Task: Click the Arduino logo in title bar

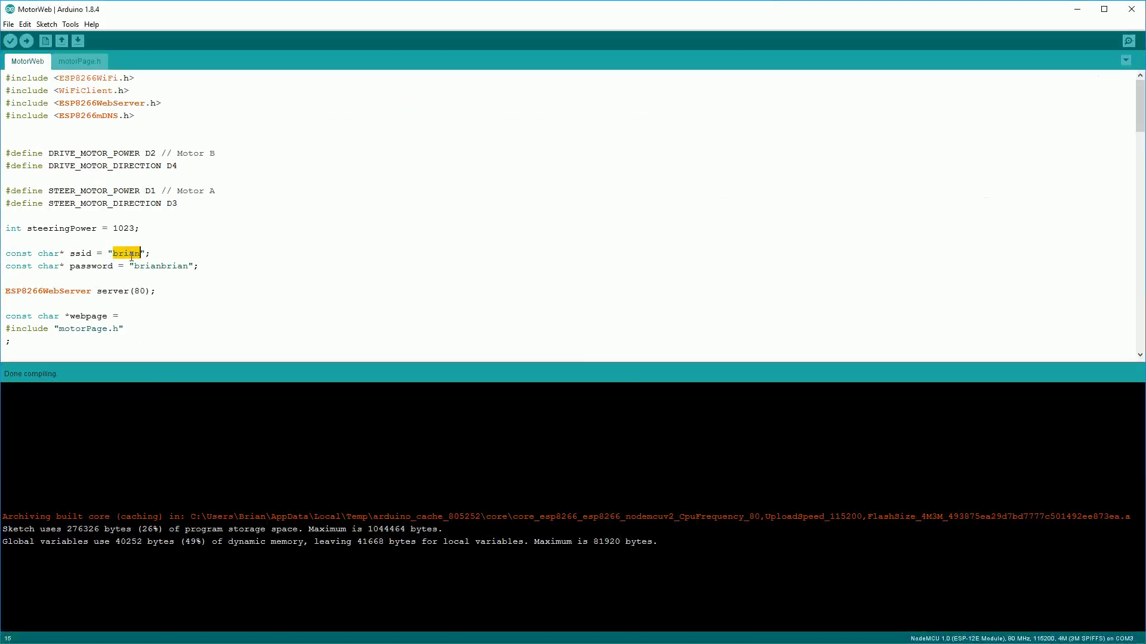Action: point(10,9)
